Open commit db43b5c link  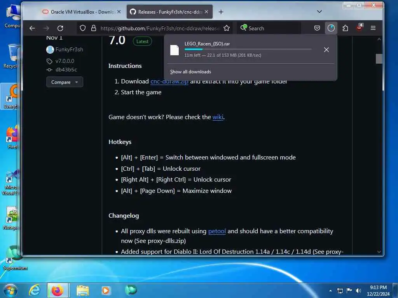pos(66,70)
